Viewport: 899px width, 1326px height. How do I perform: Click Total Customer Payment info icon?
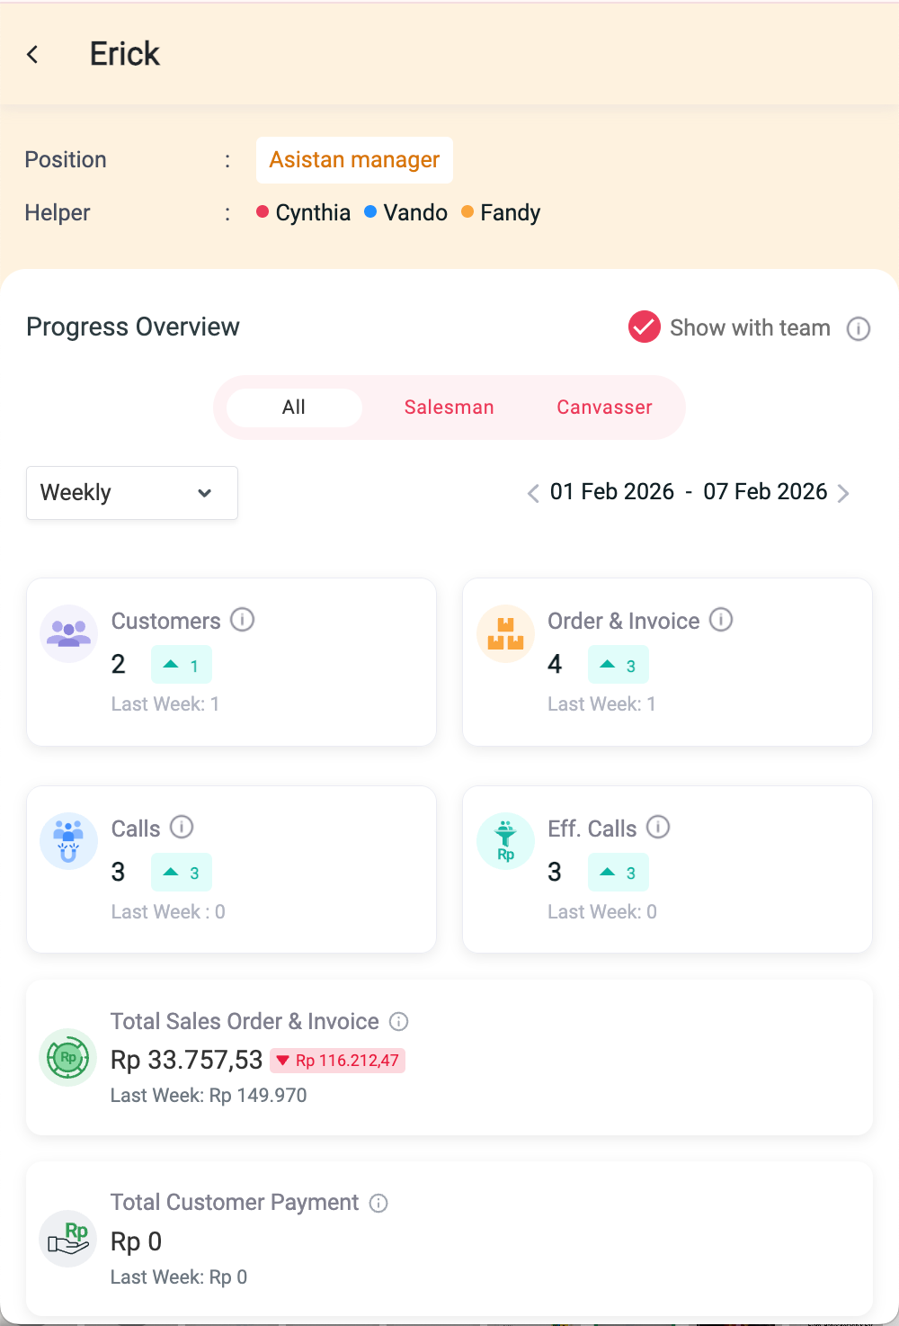[x=378, y=1203]
